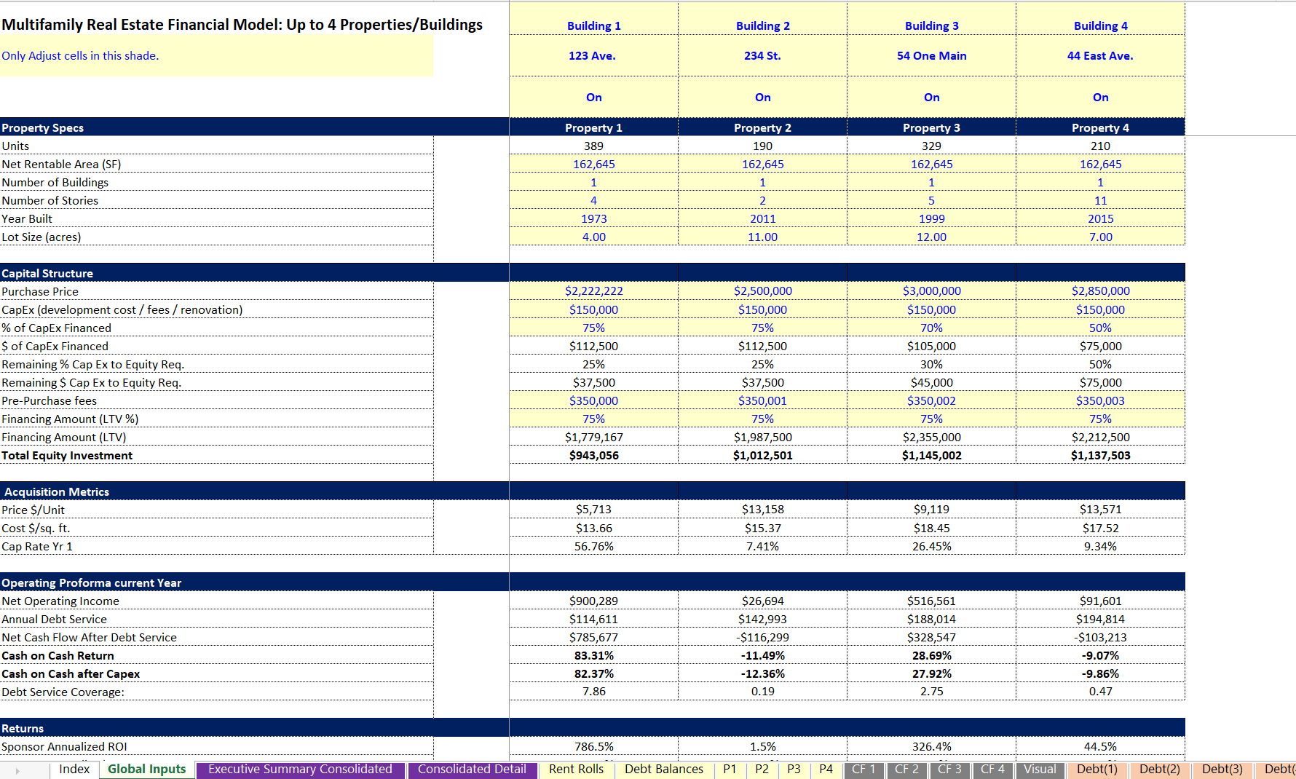Select Pre-Purchase fees cell $350,003
The width and height of the screenshot is (1296, 779).
[x=1100, y=400]
